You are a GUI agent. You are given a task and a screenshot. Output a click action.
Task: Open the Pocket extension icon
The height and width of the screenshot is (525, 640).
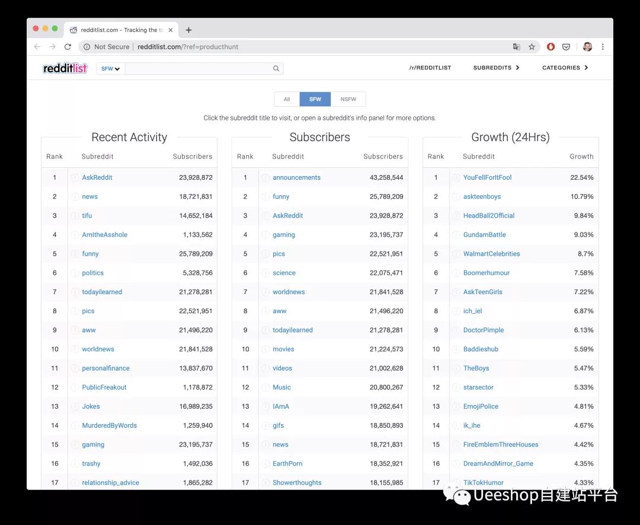coord(566,47)
